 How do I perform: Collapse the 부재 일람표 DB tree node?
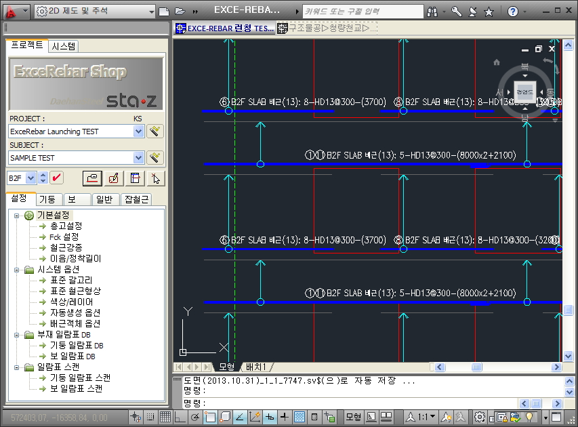coord(16,335)
